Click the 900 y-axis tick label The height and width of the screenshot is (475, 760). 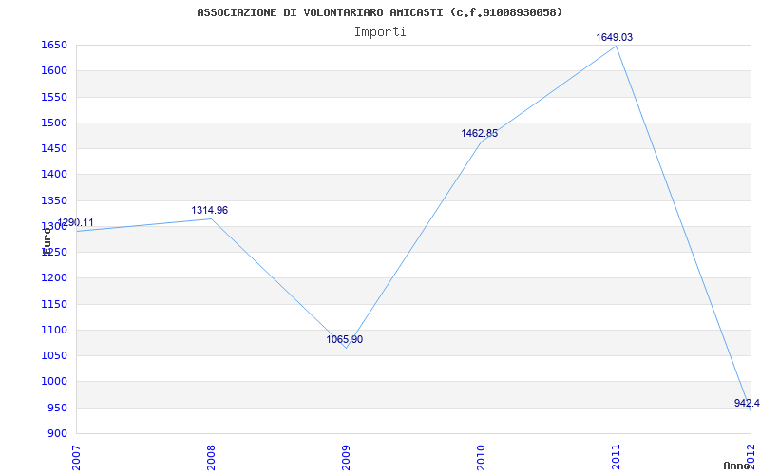[56, 434]
